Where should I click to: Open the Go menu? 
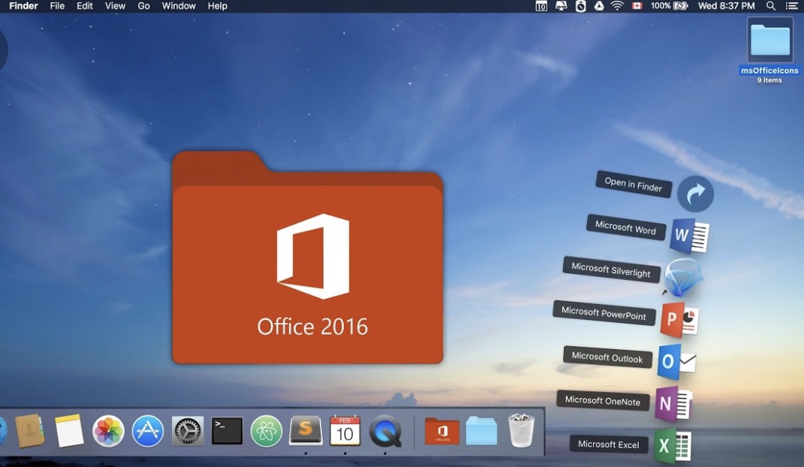click(143, 6)
